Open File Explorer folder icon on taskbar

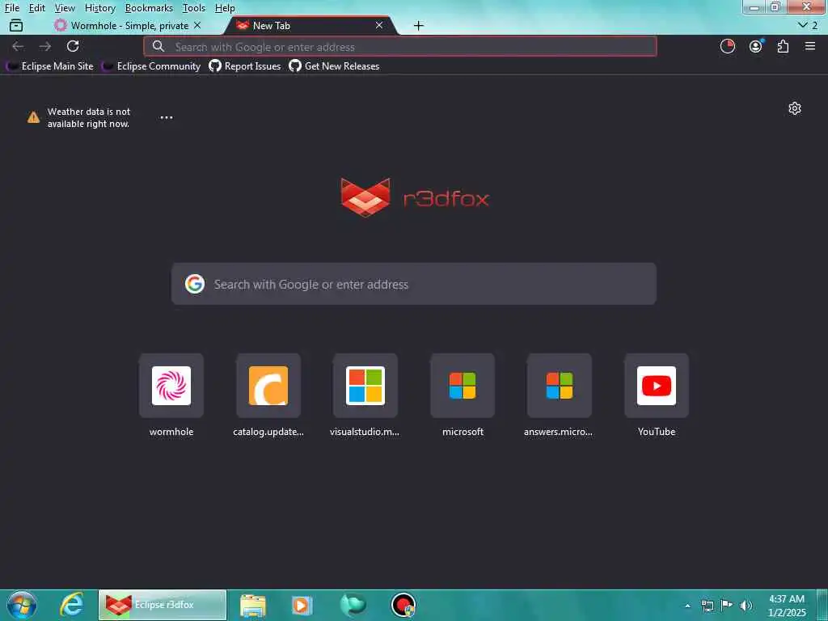[253, 605]
